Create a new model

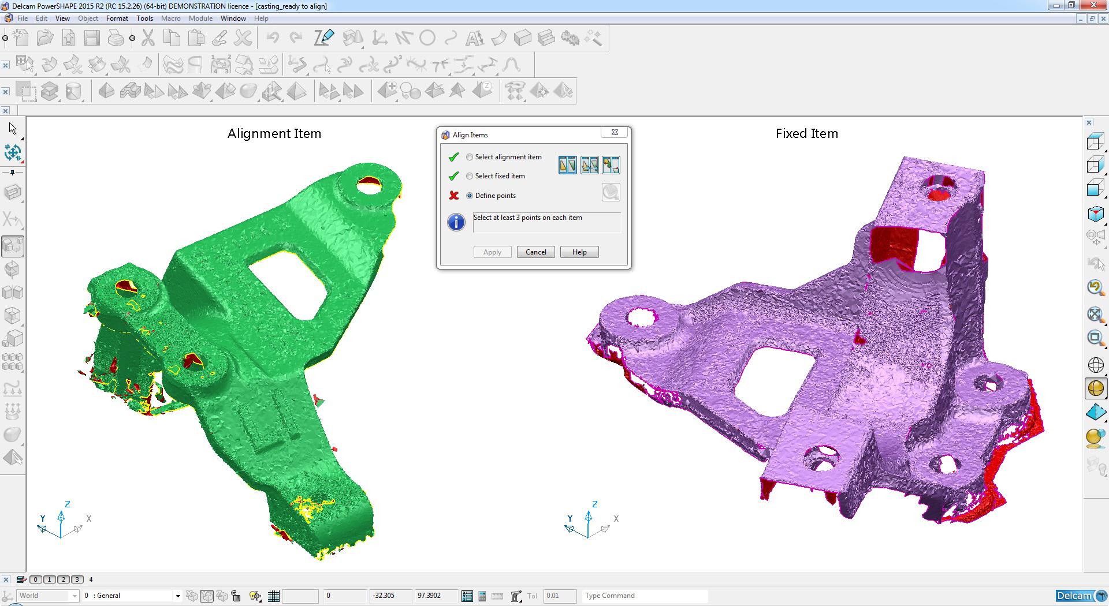point(21,39)
